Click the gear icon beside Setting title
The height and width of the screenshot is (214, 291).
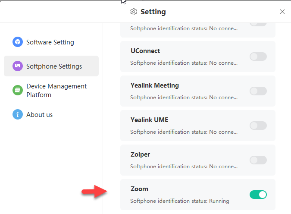(134, 12)
